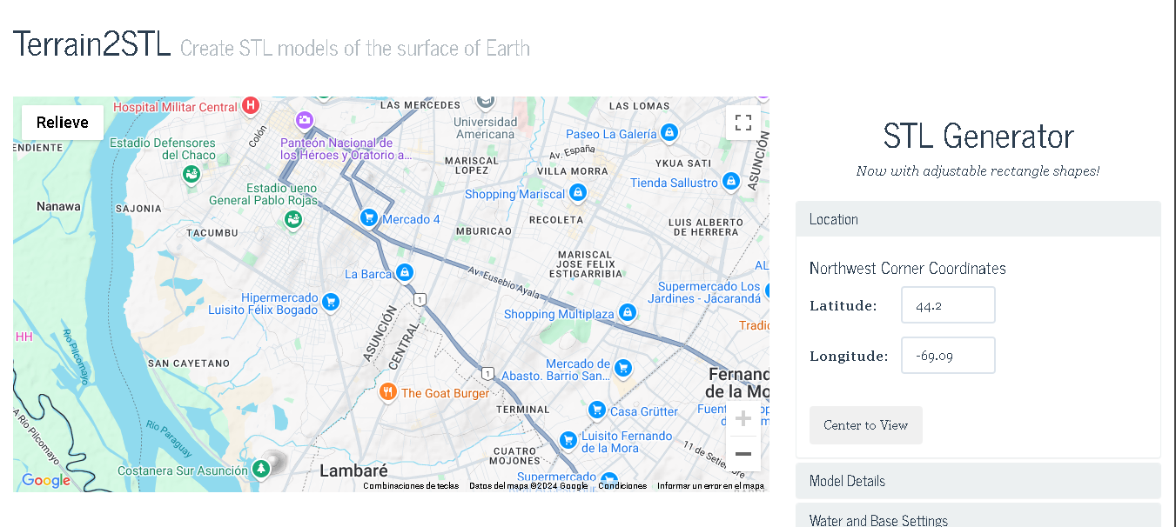Open the Google logo link
The width and height of the screenshot is (1176, 527).
pos(45,481)
